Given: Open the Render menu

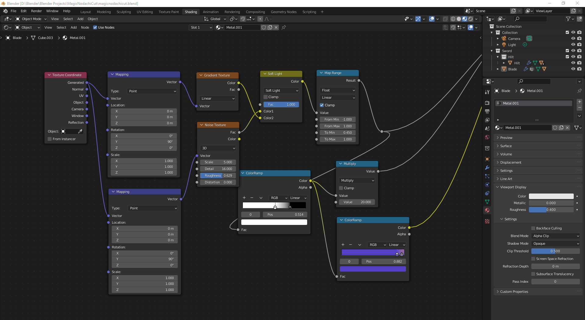Looking at the screenshot, I should 36,11.
